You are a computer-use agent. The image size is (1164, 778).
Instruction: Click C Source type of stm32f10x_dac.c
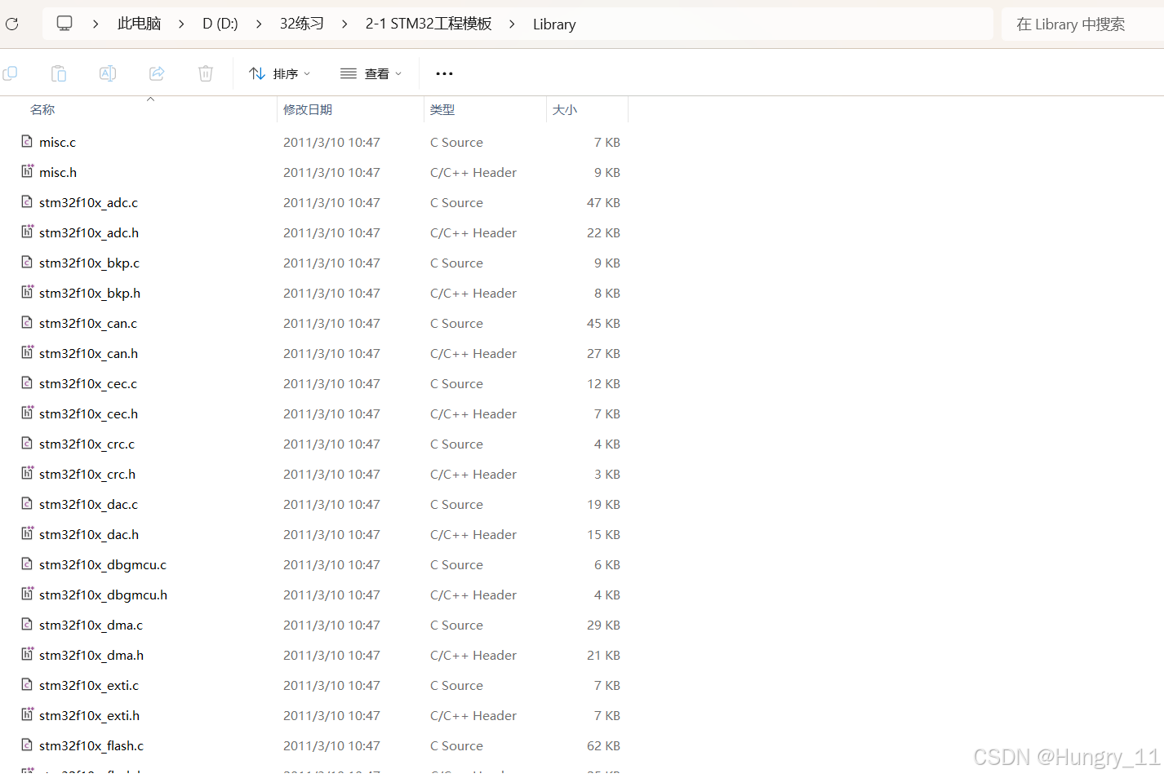pyautogui.click(x=456, y=504)
